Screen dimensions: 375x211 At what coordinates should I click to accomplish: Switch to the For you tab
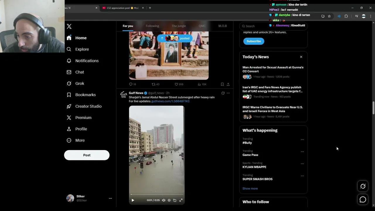pos(128,26)
